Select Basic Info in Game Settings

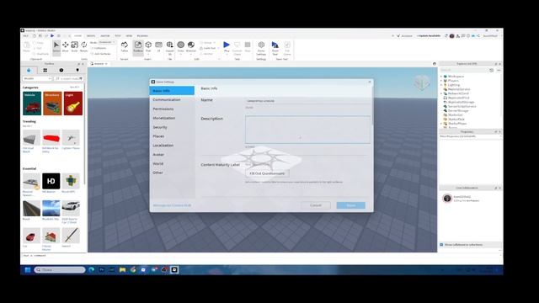click(x=172, y=91)
